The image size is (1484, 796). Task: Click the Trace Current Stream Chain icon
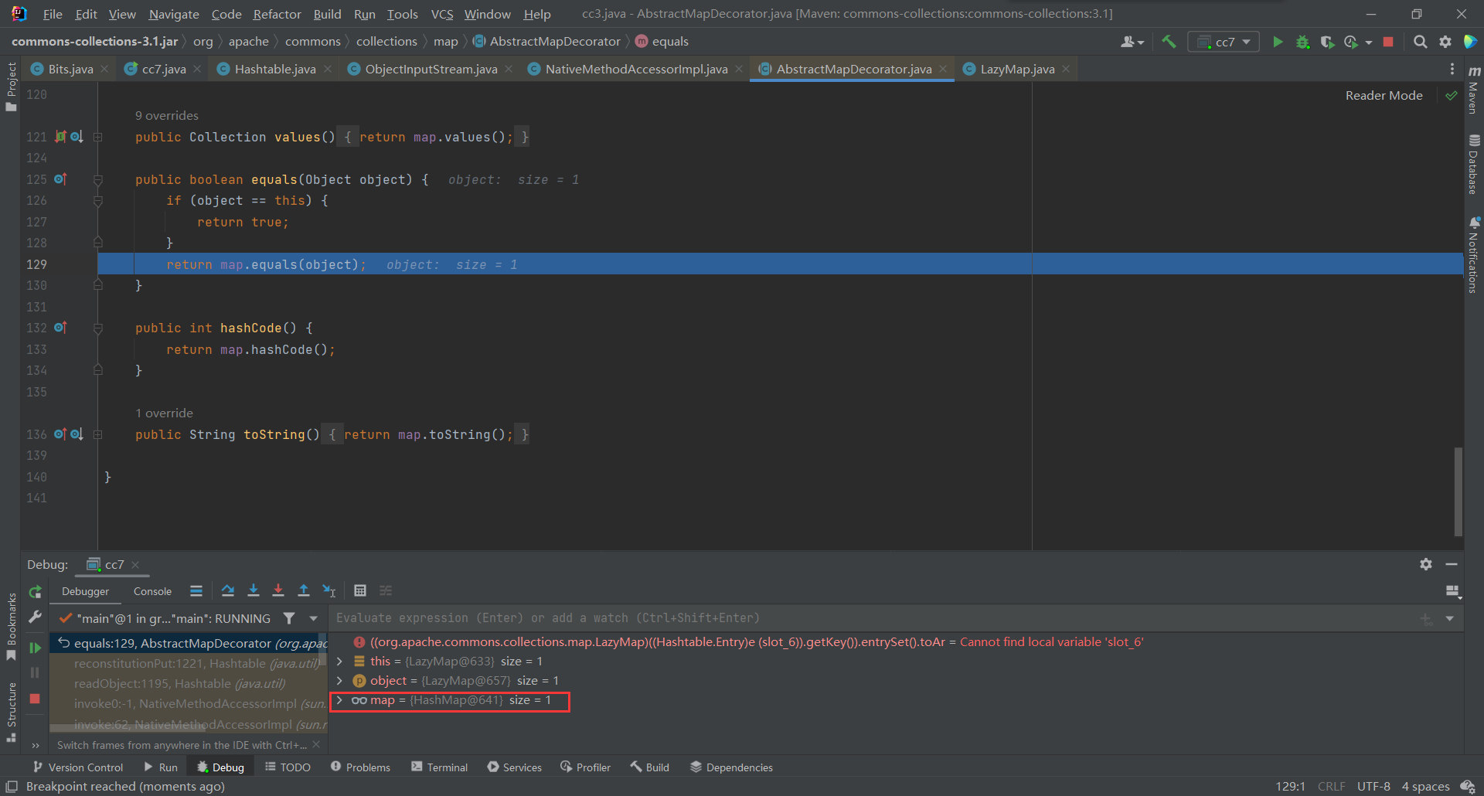[386, 591]
